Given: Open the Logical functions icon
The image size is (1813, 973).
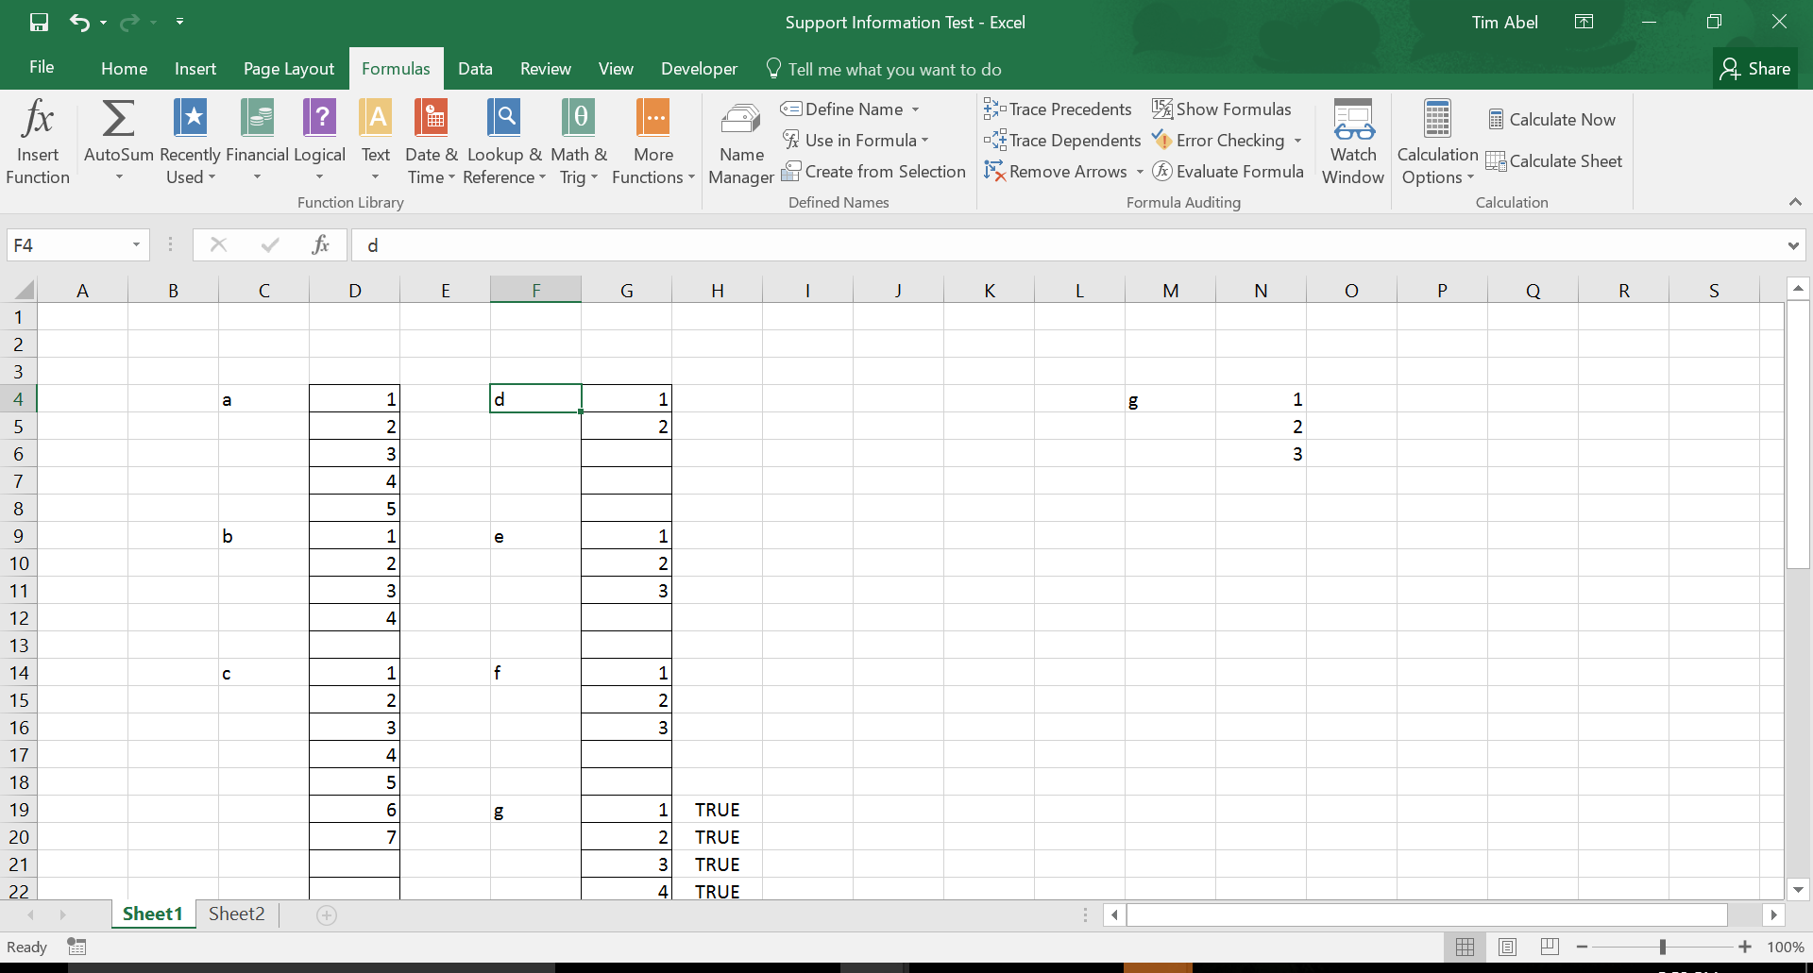Looking at the screenshot, I should click(x=319, y=118).
